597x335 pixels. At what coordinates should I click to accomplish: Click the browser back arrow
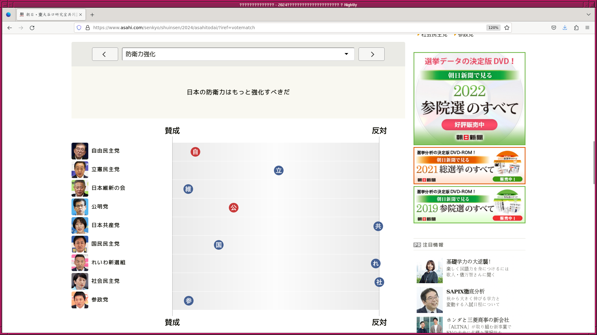(x=10, y=28)
